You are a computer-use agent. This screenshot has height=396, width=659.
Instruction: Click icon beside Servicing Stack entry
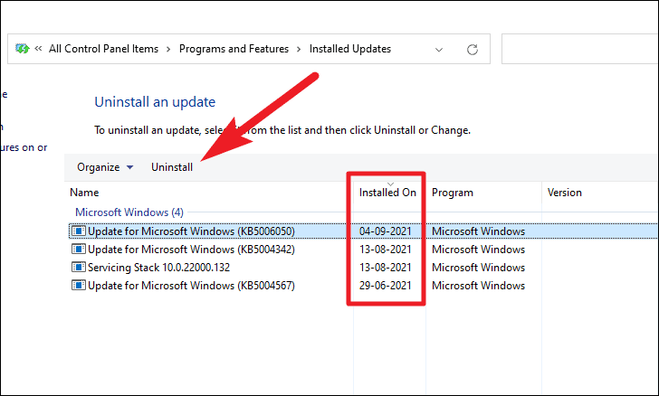point(78,267)
